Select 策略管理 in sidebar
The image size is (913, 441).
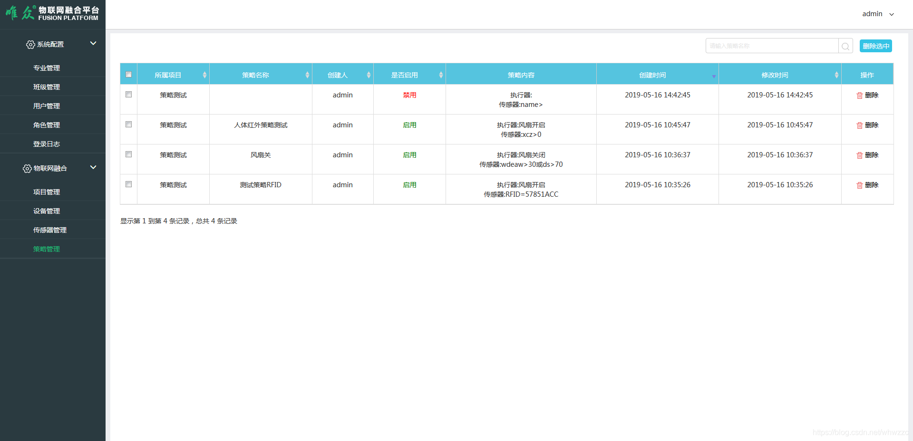pos(47,249)
